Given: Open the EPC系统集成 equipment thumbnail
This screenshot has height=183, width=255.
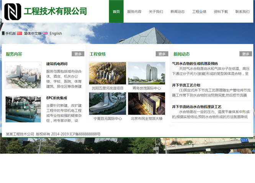Looking at the screenshot, I should [23, 109].
